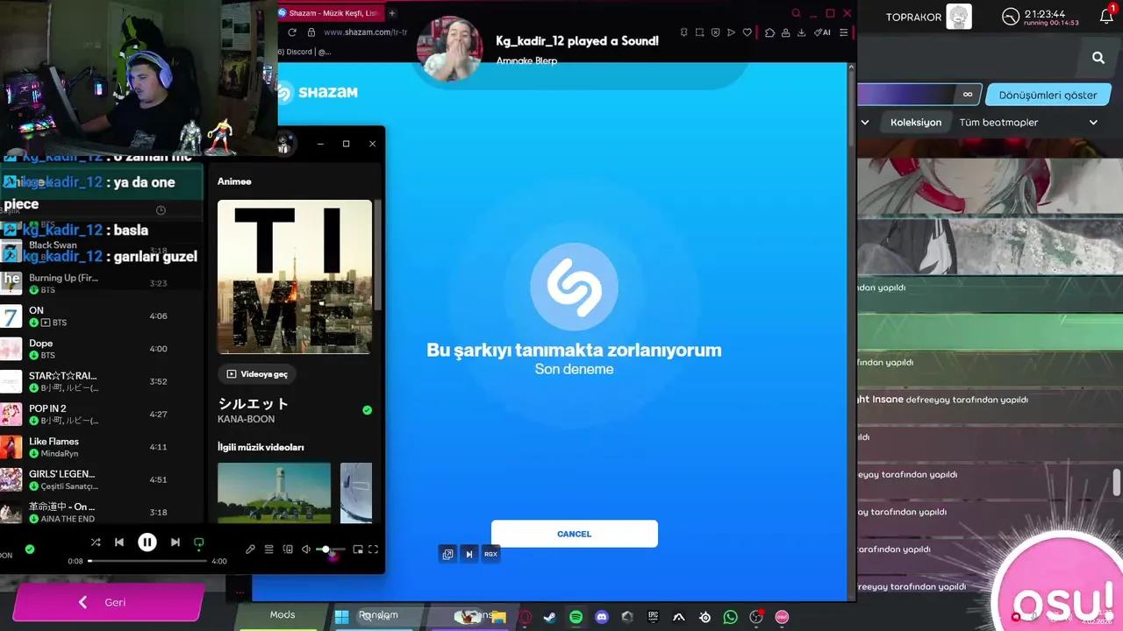Toggle saved checkmark beside the pause control
The width and height of the screenshot is (1123, 631).
[x=30, y=549]
